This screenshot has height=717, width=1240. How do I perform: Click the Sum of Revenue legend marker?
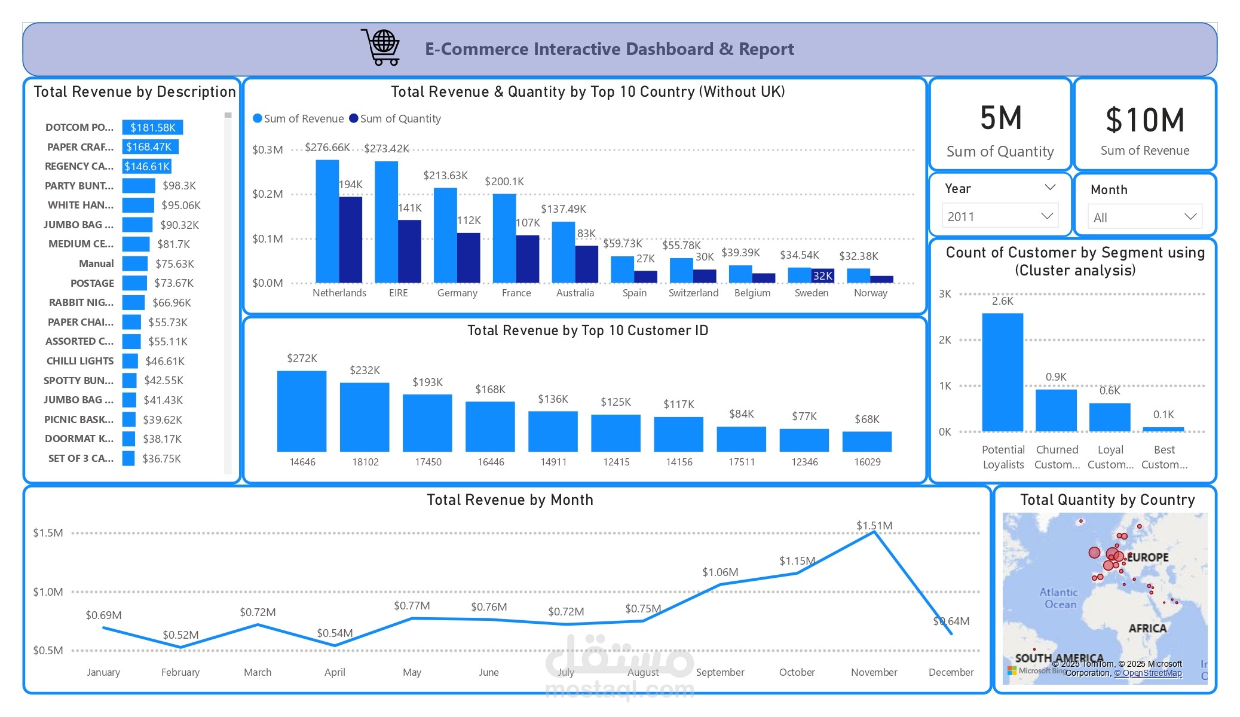(258, 118)
